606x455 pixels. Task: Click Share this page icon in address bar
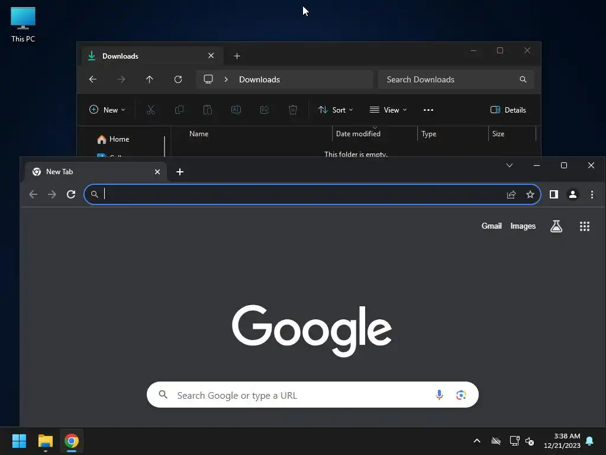pyautogui.click(x=511, y=194)
